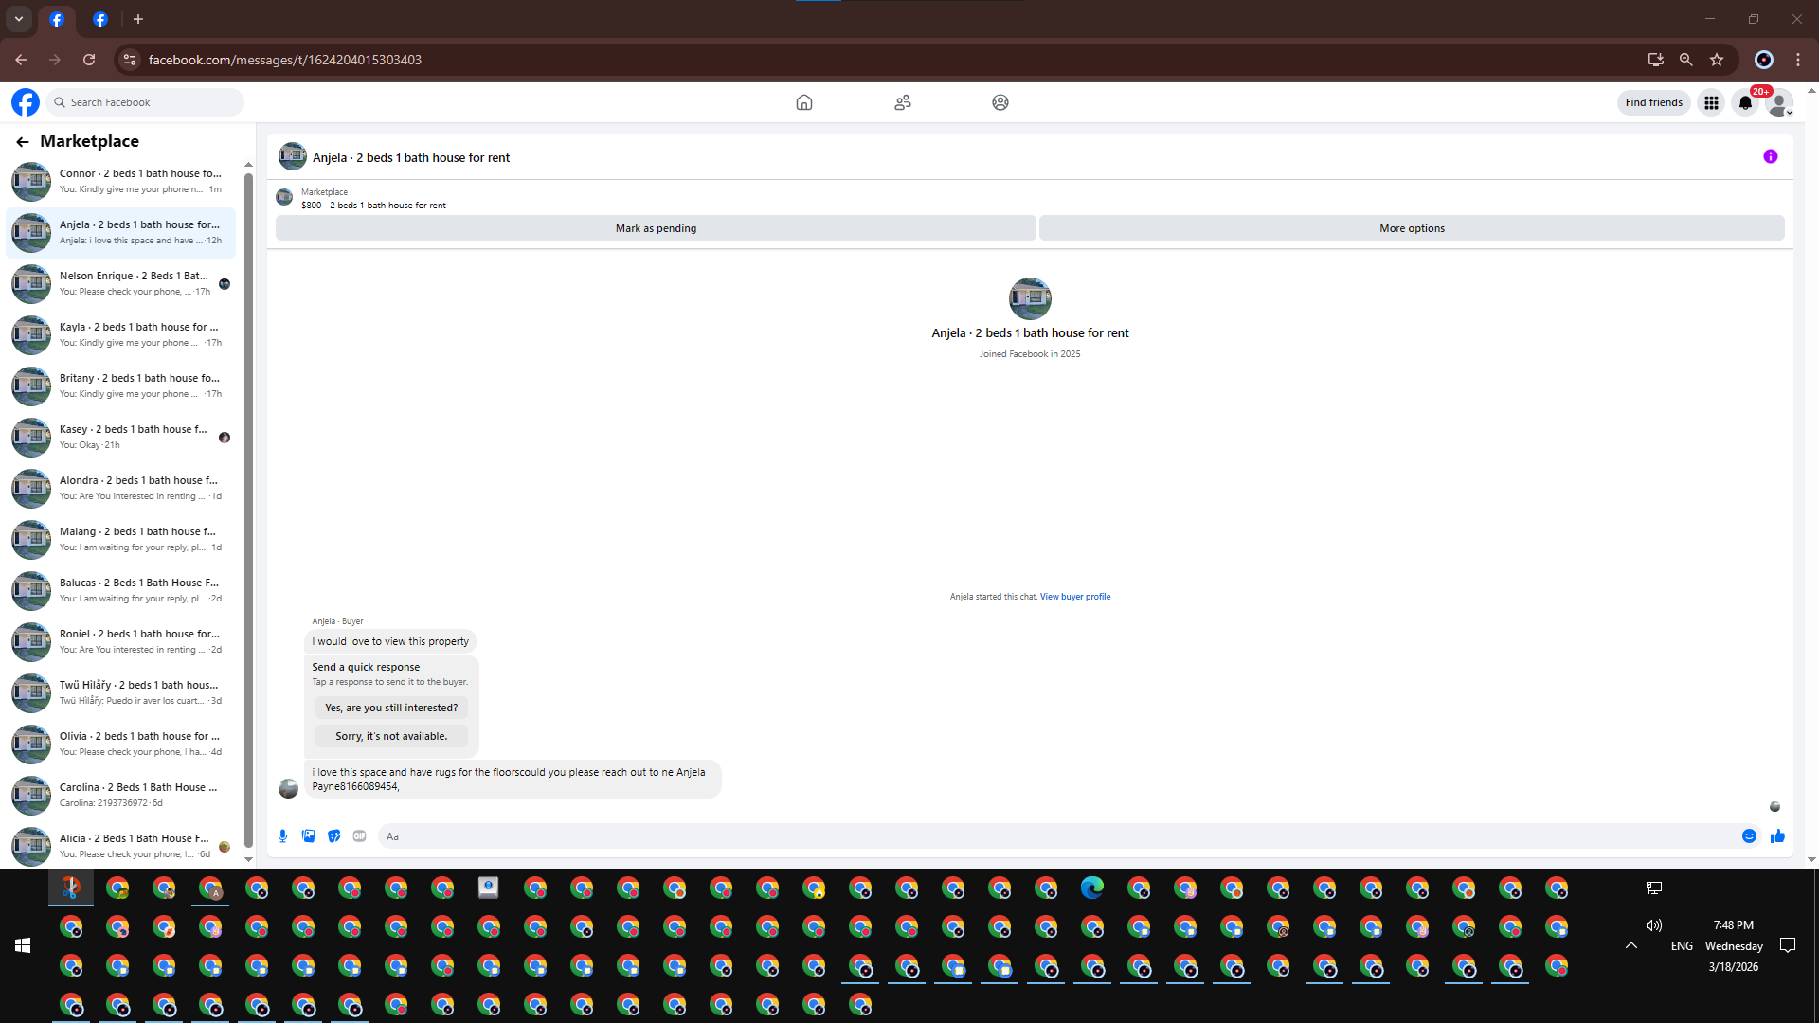
Task: Click Mark as pending button
Action: (655, 228)
